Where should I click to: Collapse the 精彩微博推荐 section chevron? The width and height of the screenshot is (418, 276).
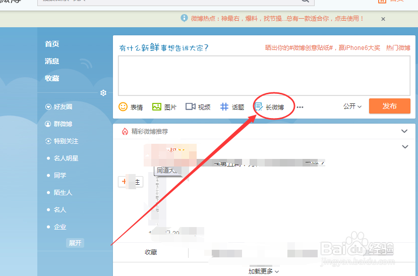click(x=404, y=131)
